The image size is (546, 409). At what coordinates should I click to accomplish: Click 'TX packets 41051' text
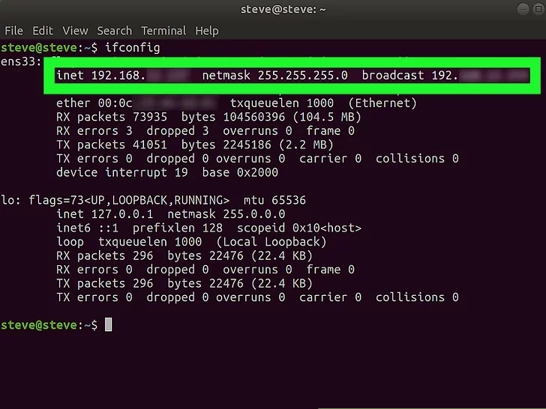112,145
